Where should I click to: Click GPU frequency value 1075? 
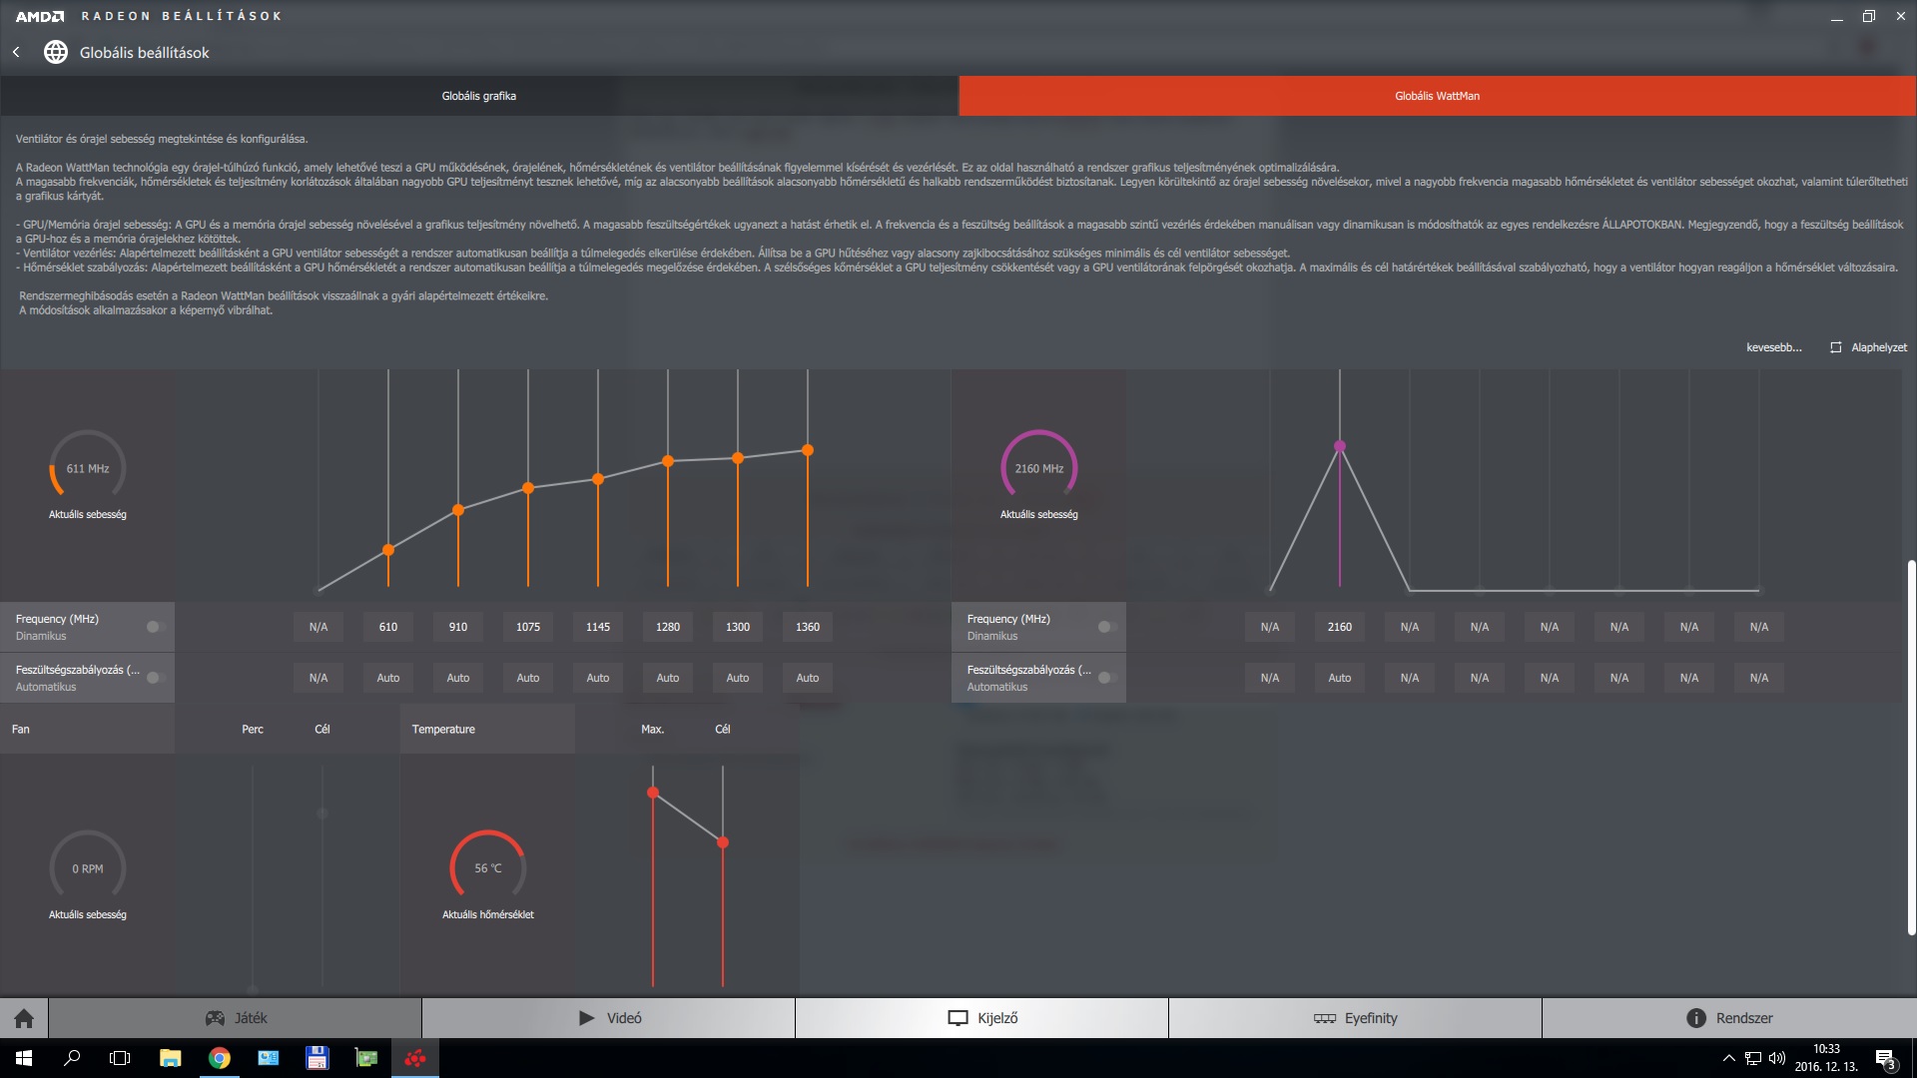(x=528, y=627)
